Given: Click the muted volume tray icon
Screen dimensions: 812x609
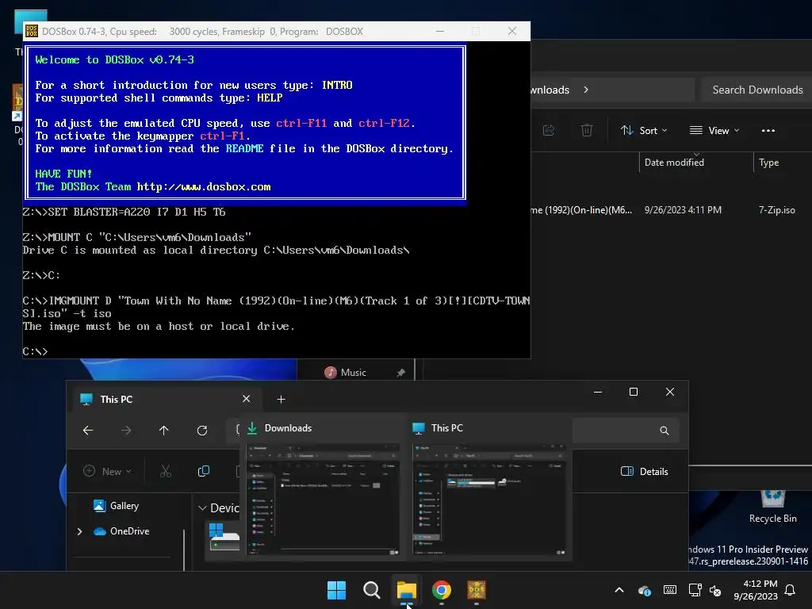Looking at the screenshot, I should (x=715, y=590).
